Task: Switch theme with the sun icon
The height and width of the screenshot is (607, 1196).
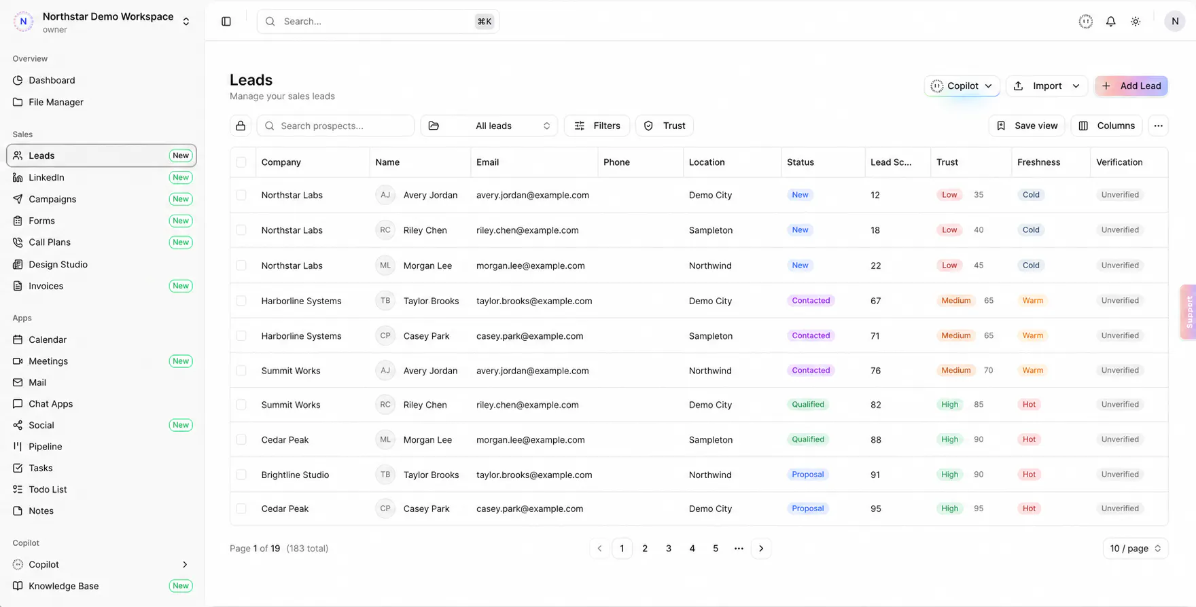Action: coord(1136,22)
